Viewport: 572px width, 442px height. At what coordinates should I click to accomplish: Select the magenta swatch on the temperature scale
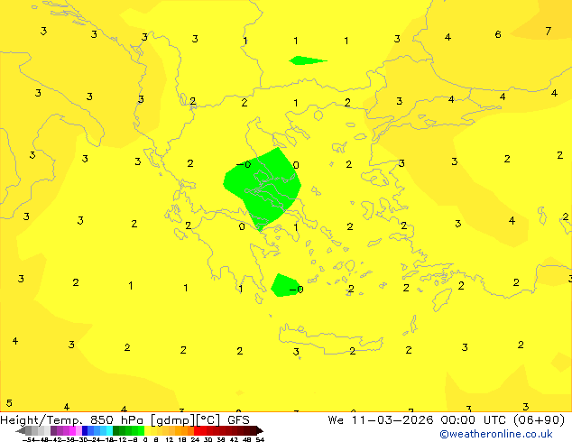point(72,430)
